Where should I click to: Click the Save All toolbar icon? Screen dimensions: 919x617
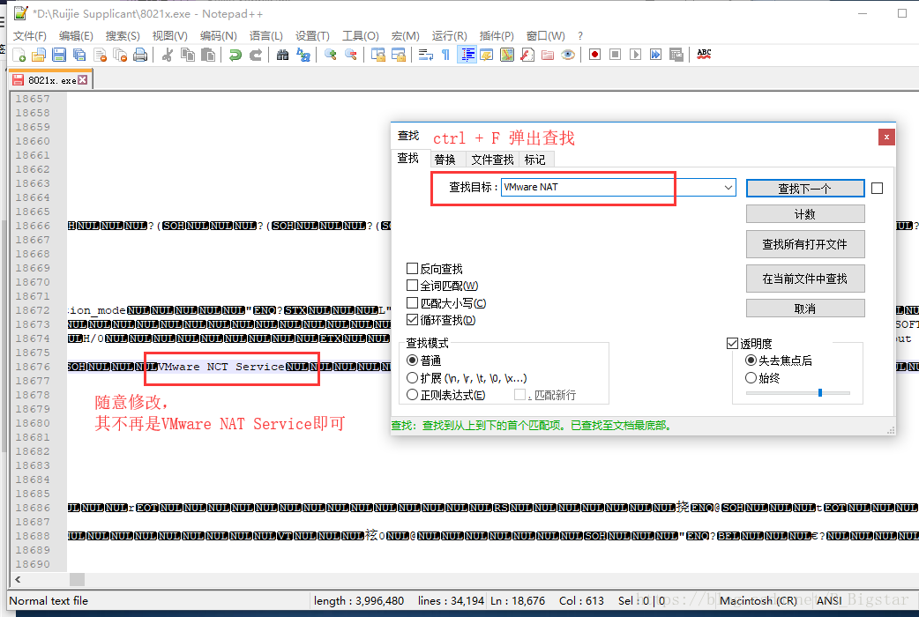tap(79, 55)
